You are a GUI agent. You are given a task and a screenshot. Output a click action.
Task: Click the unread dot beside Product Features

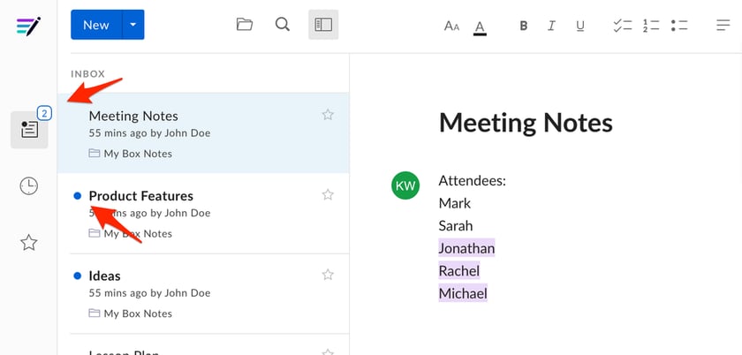(78, 196)
